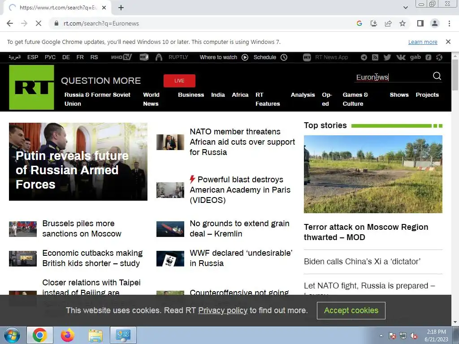Open Firefox from the taskbar
Image resolution: width=459 pixels, height=344 pixels.
[67, 335]
